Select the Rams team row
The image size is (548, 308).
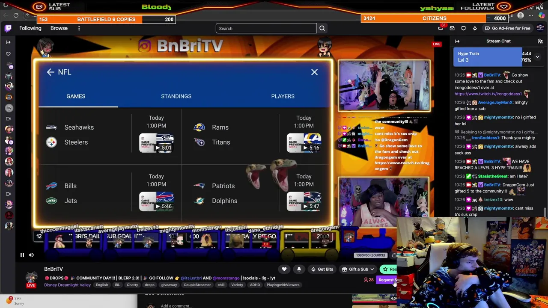(211, 127)
